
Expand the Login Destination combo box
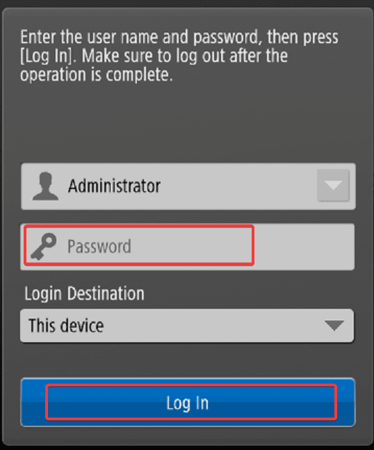[x=187, y=326]
